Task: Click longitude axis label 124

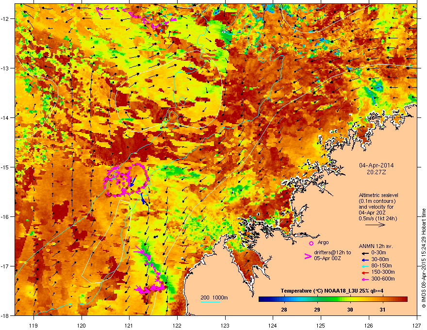Action: click(x=273, y=325)
